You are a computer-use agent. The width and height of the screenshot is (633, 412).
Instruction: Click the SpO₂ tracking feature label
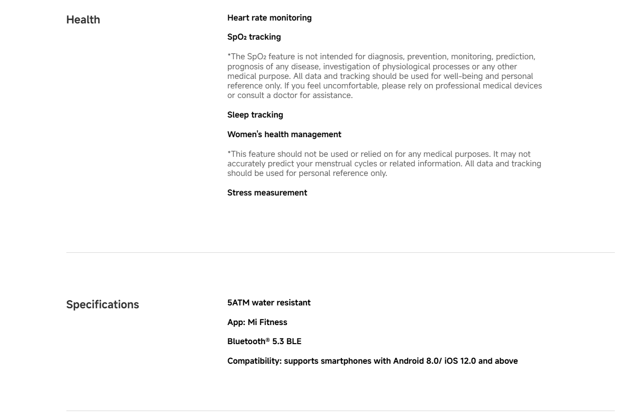(254, 37)
